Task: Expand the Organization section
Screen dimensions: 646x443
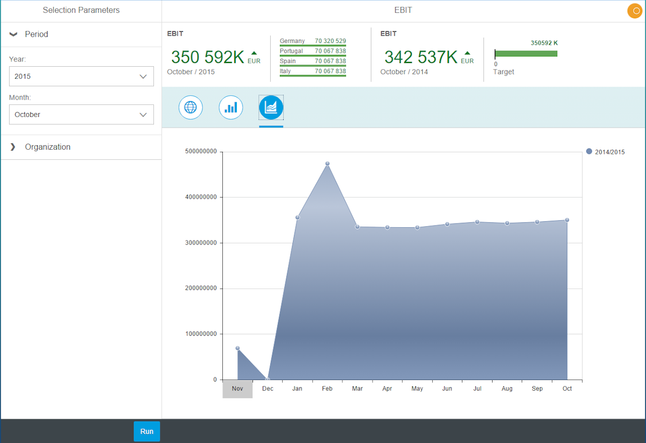Action: (14, 147)
